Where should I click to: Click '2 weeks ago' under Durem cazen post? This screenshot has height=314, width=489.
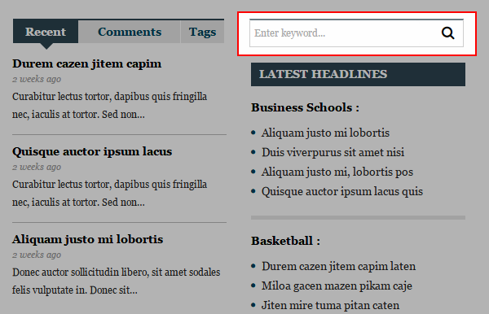click(x=37, y=79)
